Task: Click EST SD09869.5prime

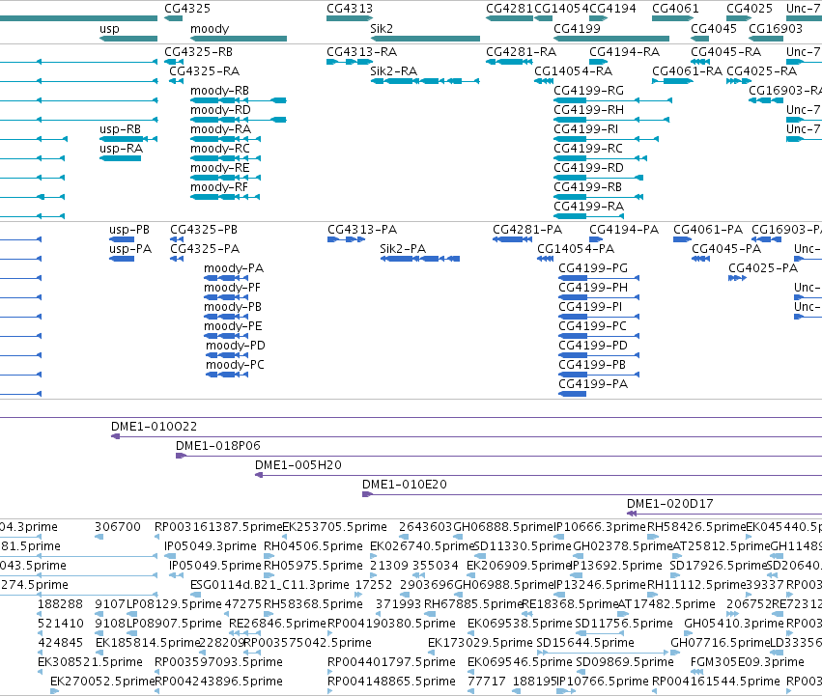Action: (625, 662)
